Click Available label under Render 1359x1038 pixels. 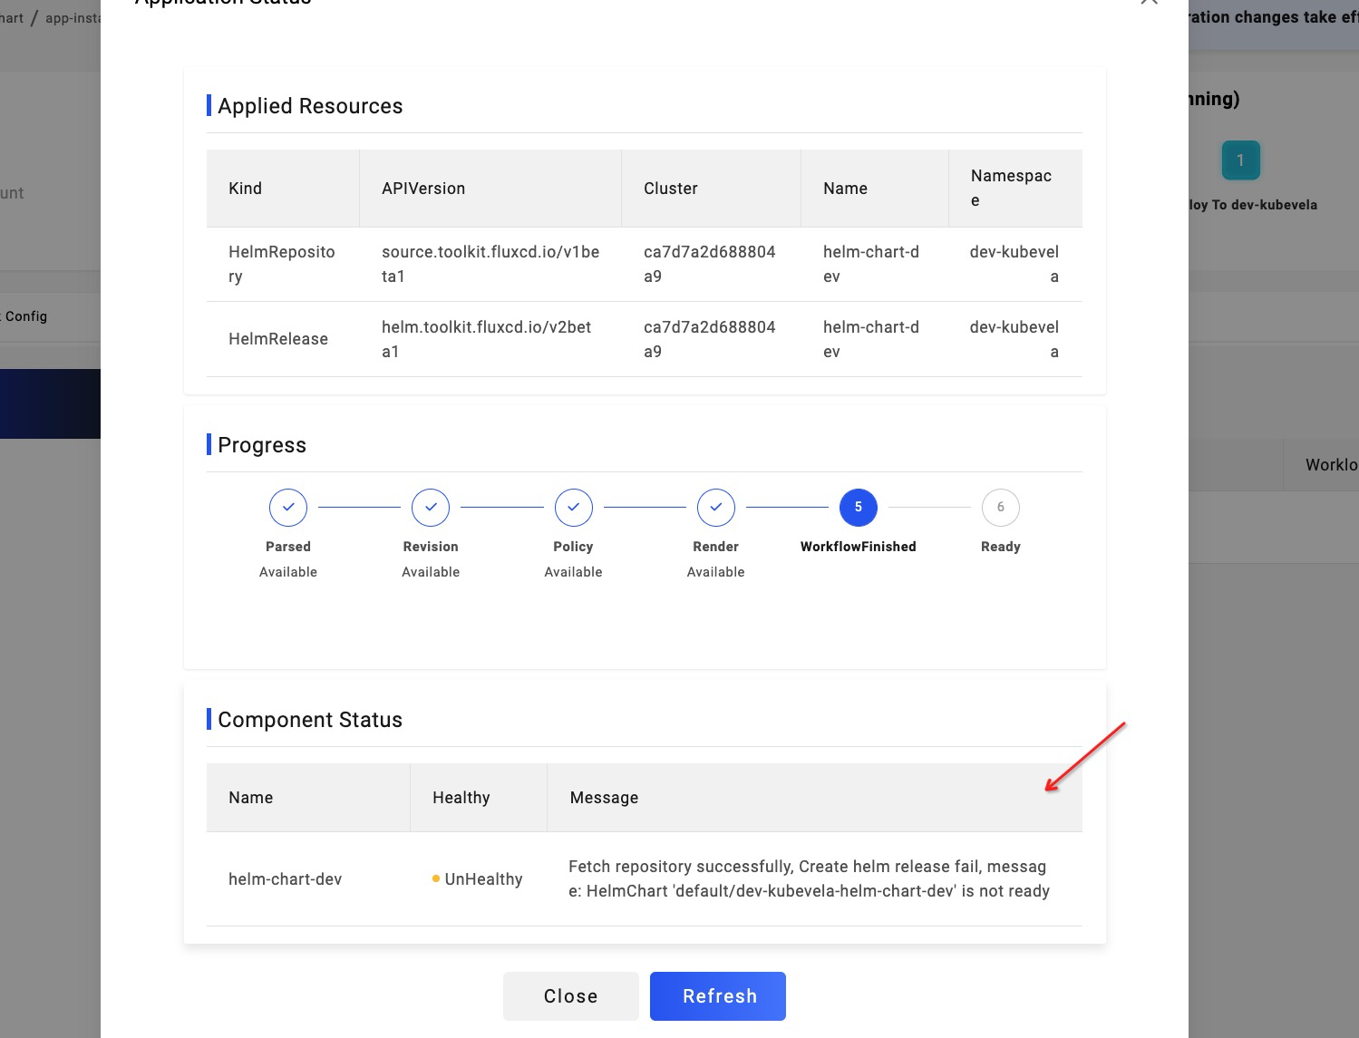(715, 572)
